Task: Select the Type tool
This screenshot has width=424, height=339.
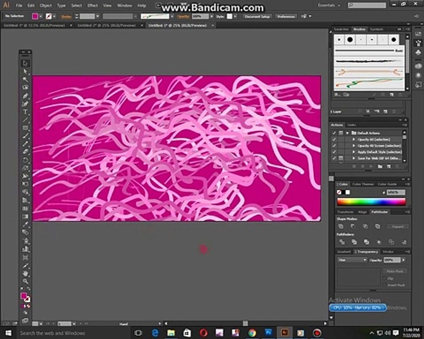Action: coord(25,112)
